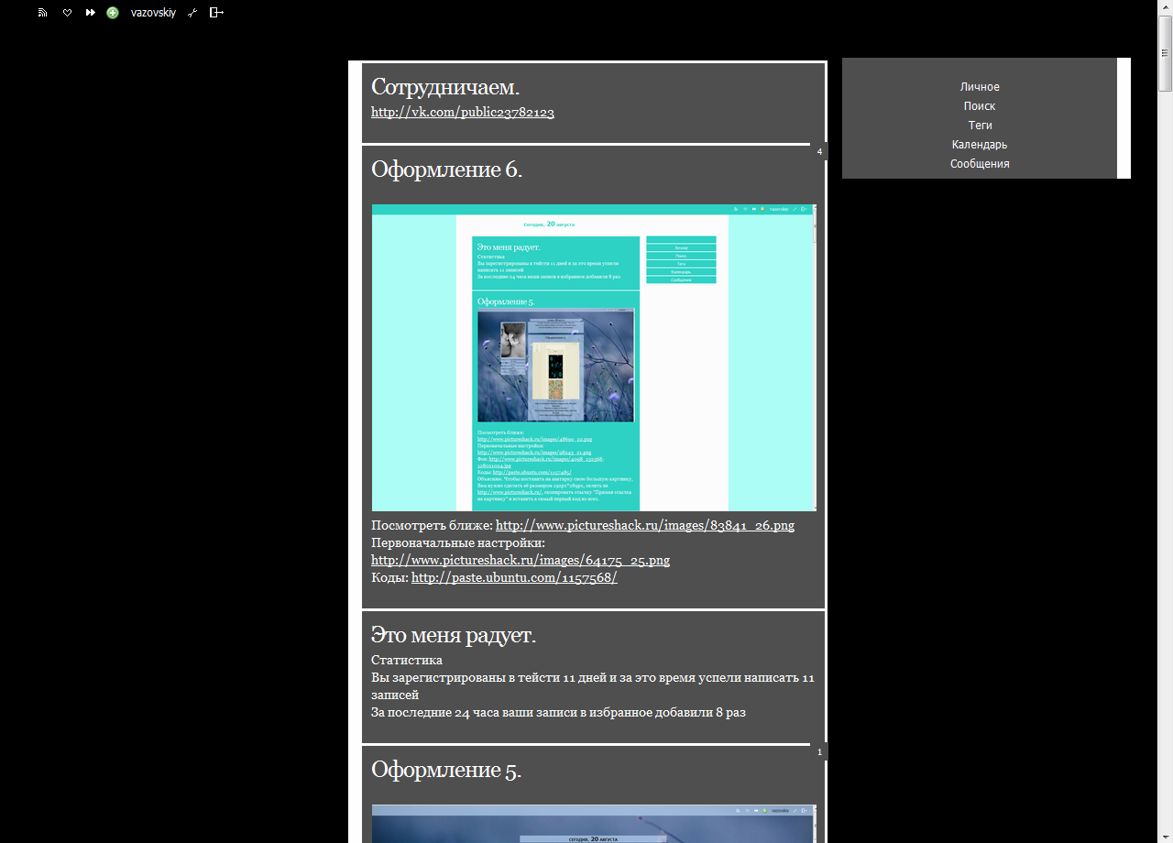1173x843 pixels.
Task: Open the vazovskiy profile link
Action: tap(153, 13)
